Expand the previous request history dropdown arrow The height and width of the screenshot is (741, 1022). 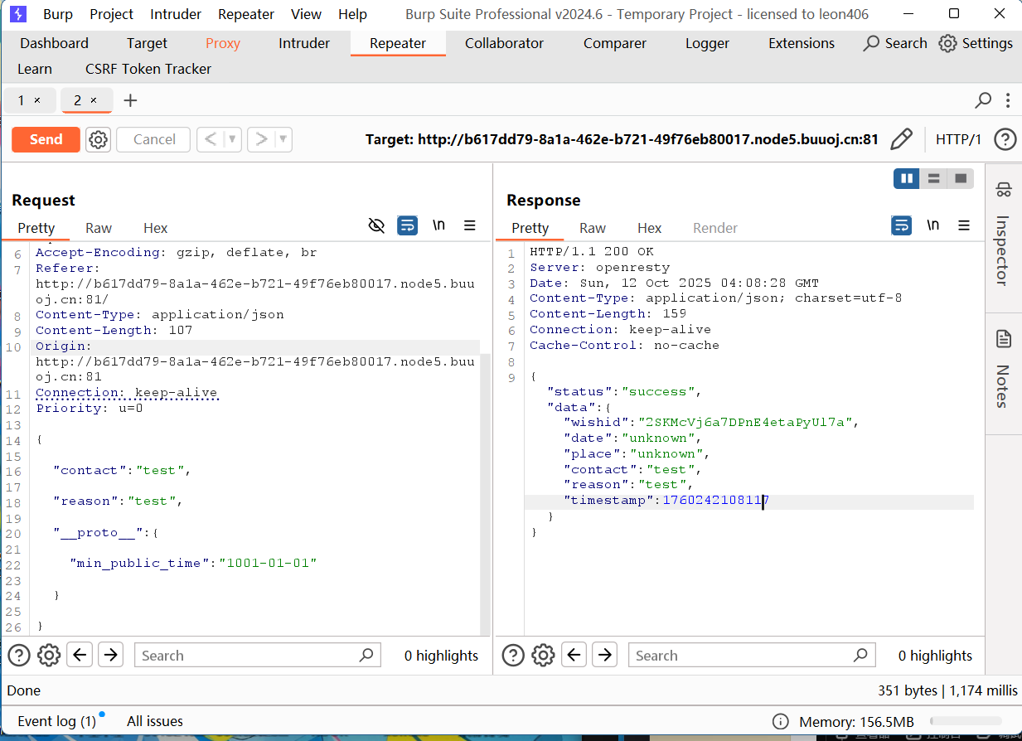coord(233,139)
